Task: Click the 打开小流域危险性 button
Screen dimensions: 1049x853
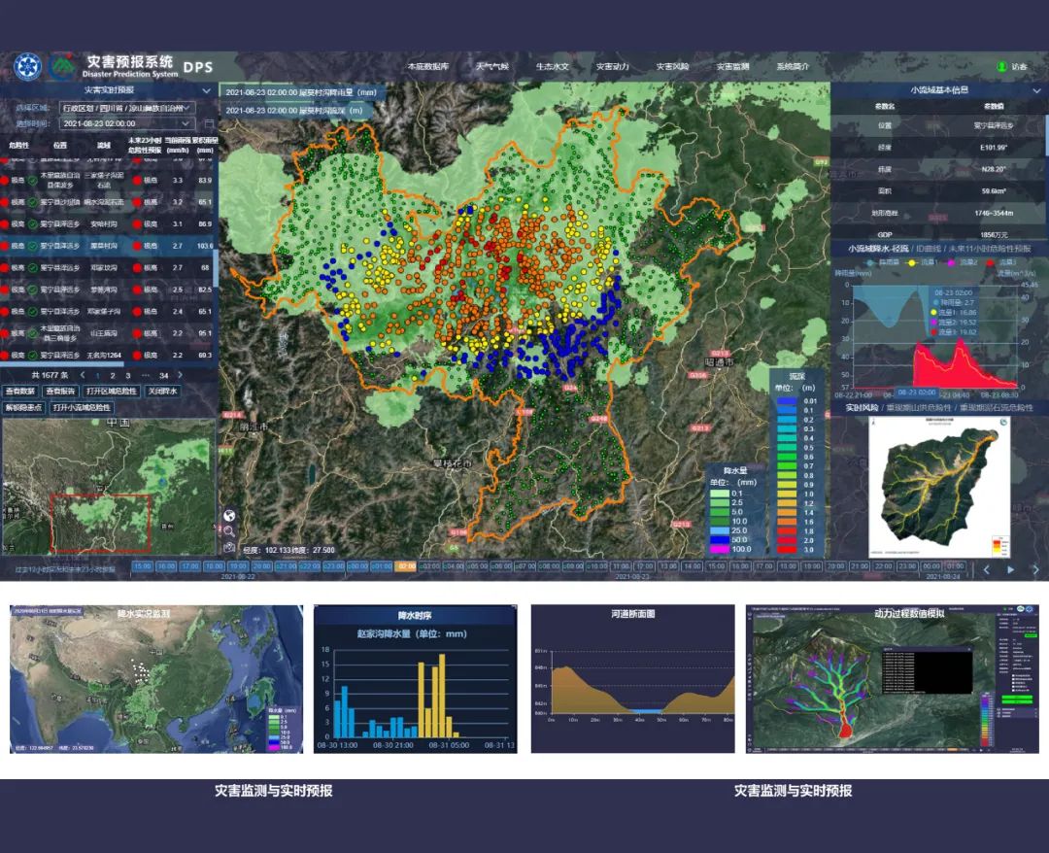Action: [x=82, y=407]
